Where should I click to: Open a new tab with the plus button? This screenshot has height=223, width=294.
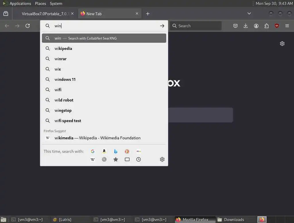click(148, 14)
